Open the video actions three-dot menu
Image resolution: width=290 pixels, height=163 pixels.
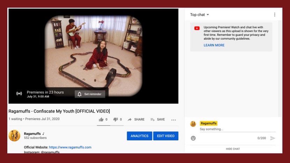(174, 120)
